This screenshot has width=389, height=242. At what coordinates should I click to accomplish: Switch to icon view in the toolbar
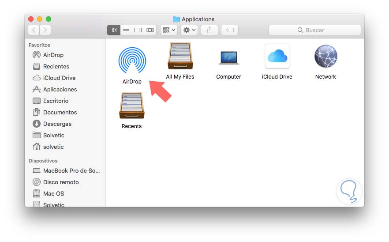(114, 30)
